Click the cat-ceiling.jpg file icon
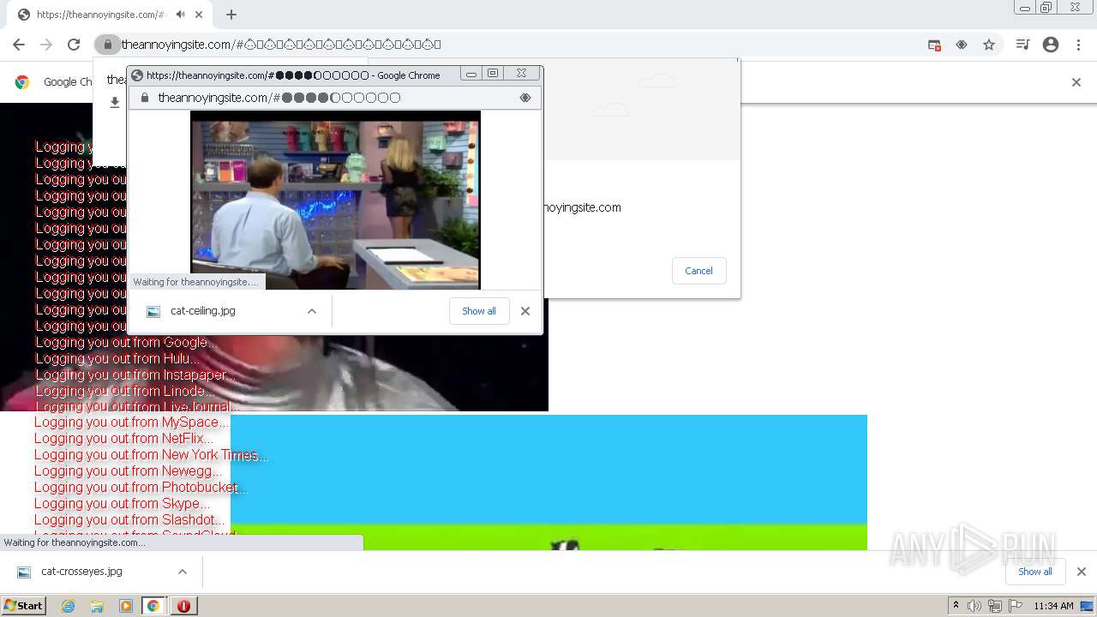 click(153, 312)
